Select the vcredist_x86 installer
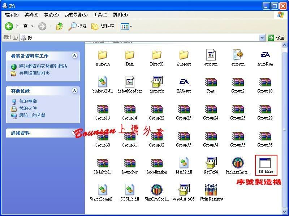289x216 pixels. coord(184,193)
